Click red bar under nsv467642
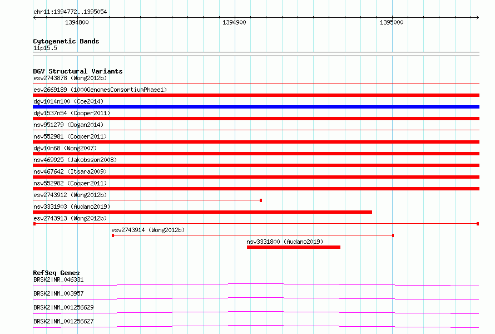 coord(256,177)
